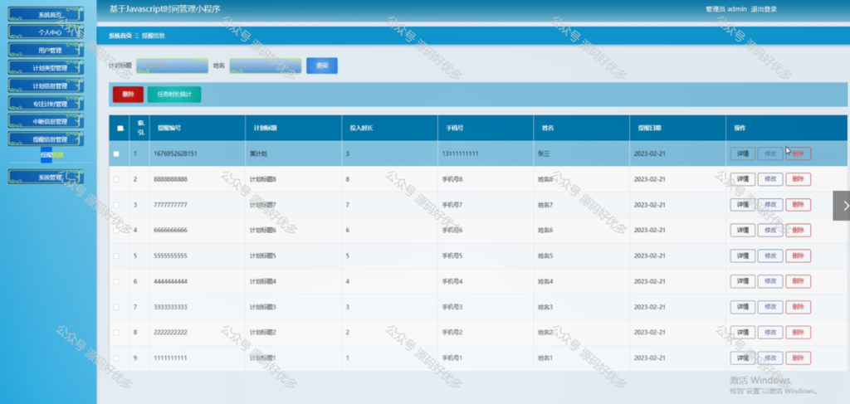The image size is (850, 404).
Task: Click 修改 for 姓名1 row
Action: tap(770, 358)
